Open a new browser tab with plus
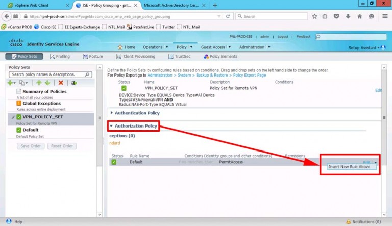This screenshot has height=226, width=392. click(215, 5)
